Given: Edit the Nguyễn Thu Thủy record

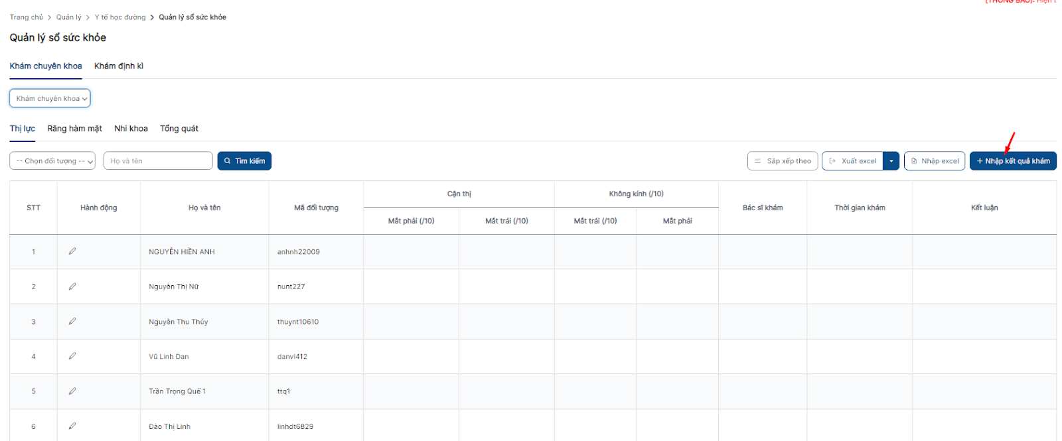Looking at the screenshot, I should click(72, 321).
